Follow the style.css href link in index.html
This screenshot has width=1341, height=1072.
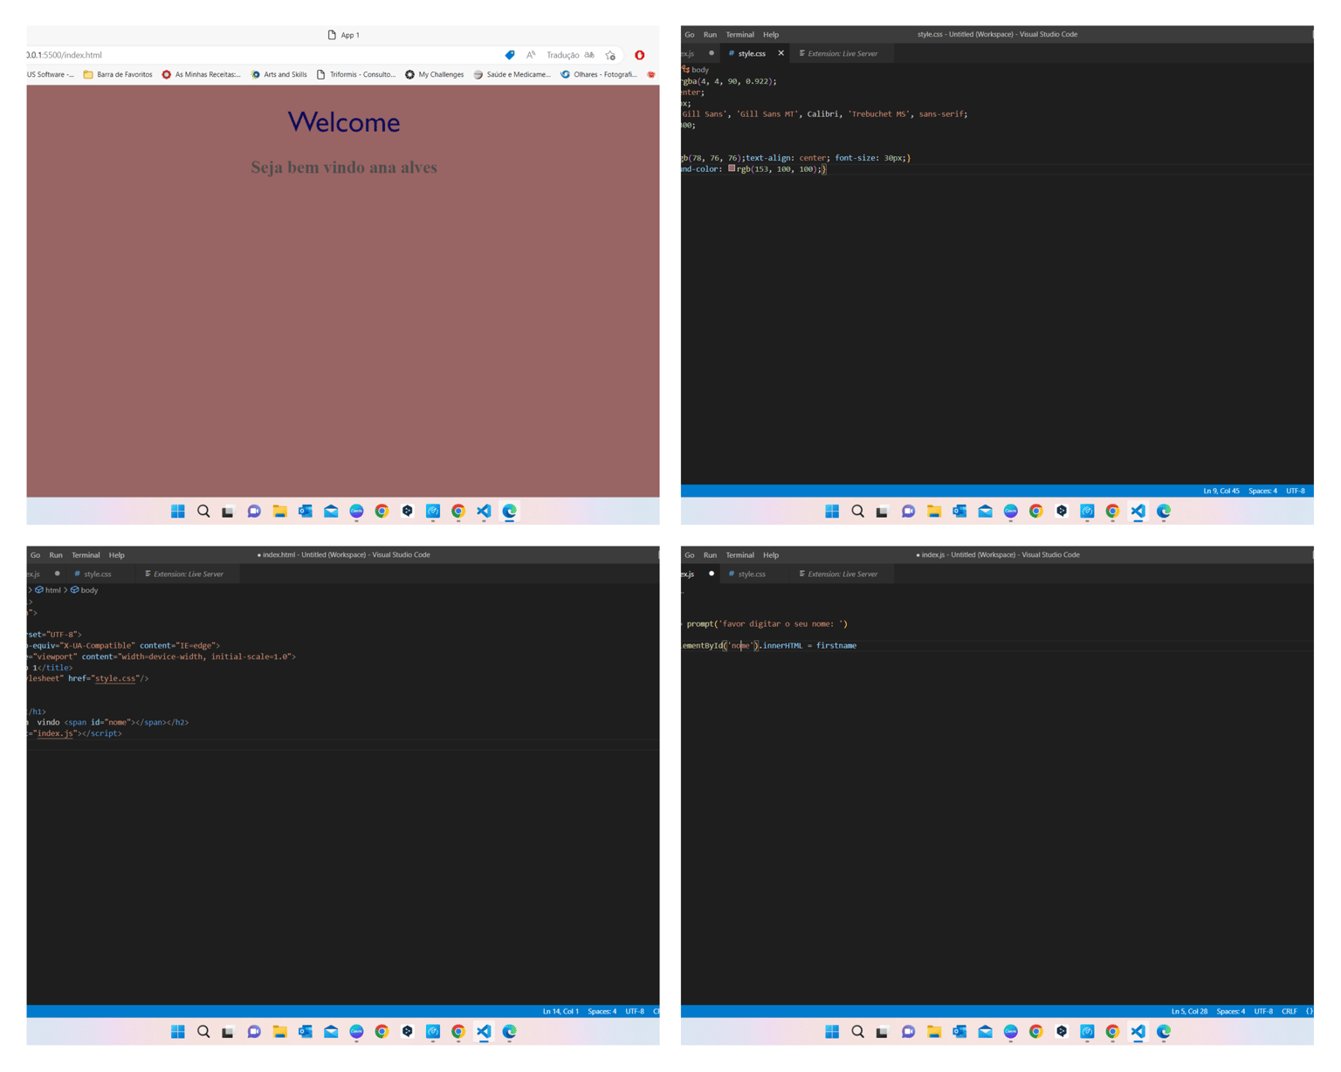coord(116,678)
